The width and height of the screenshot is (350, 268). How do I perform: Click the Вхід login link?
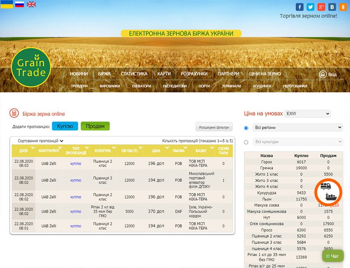[332, 74]
